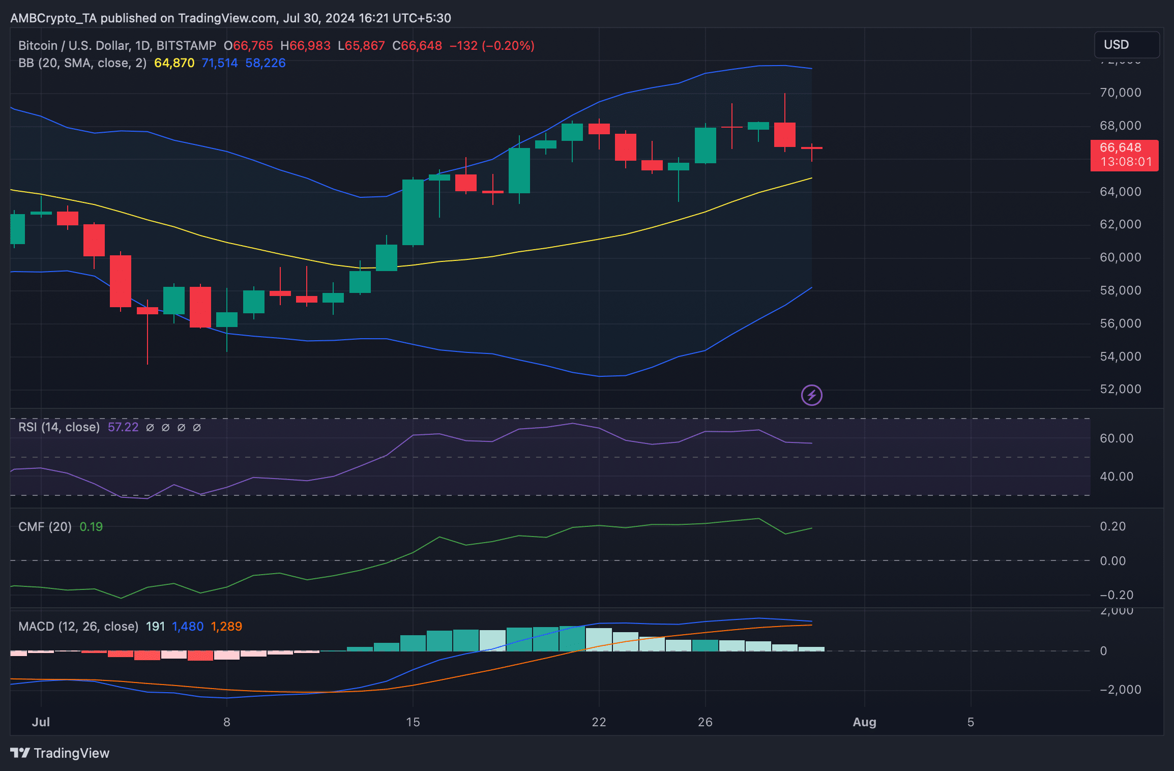Click the 26 date label on time axis
Screen dimensions: 1174x771
coord(705,722)
